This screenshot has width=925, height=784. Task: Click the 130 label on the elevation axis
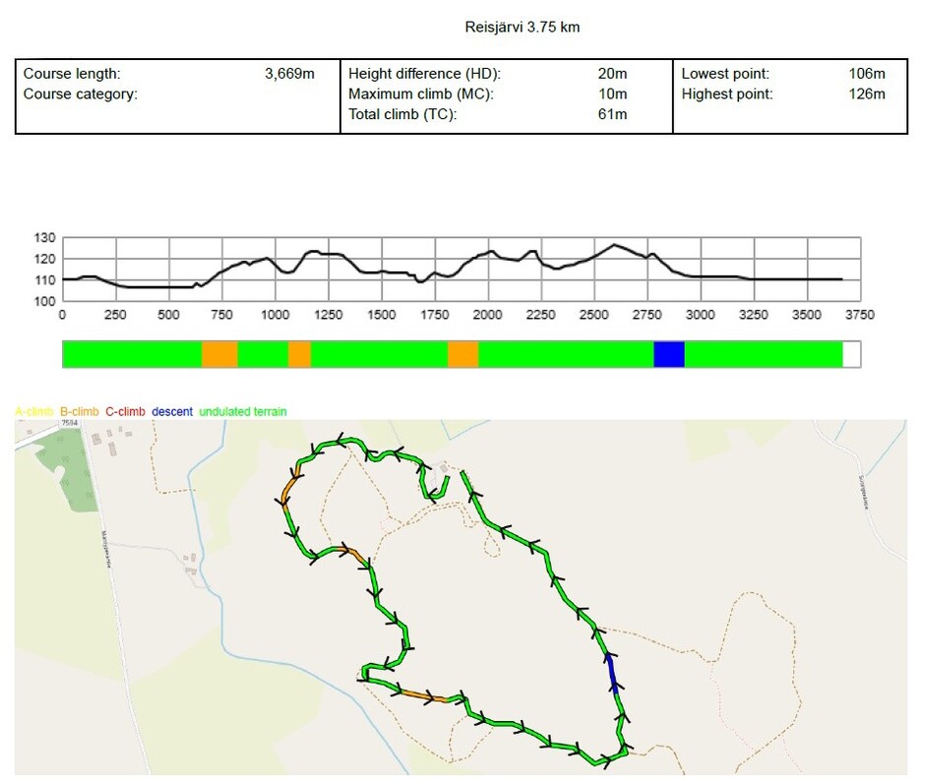click(x=45, y=238)
